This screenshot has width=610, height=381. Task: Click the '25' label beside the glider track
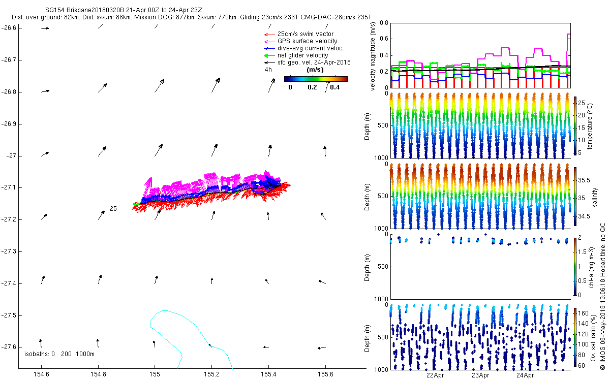[x=113, y=209]
